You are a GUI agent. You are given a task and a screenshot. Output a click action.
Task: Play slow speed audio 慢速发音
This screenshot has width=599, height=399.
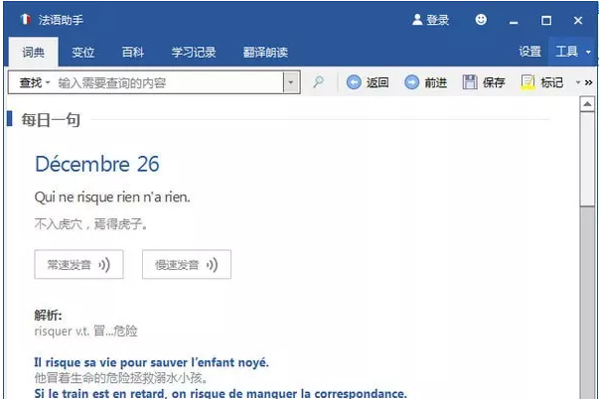pyautogui.click(x=187, y=265)
